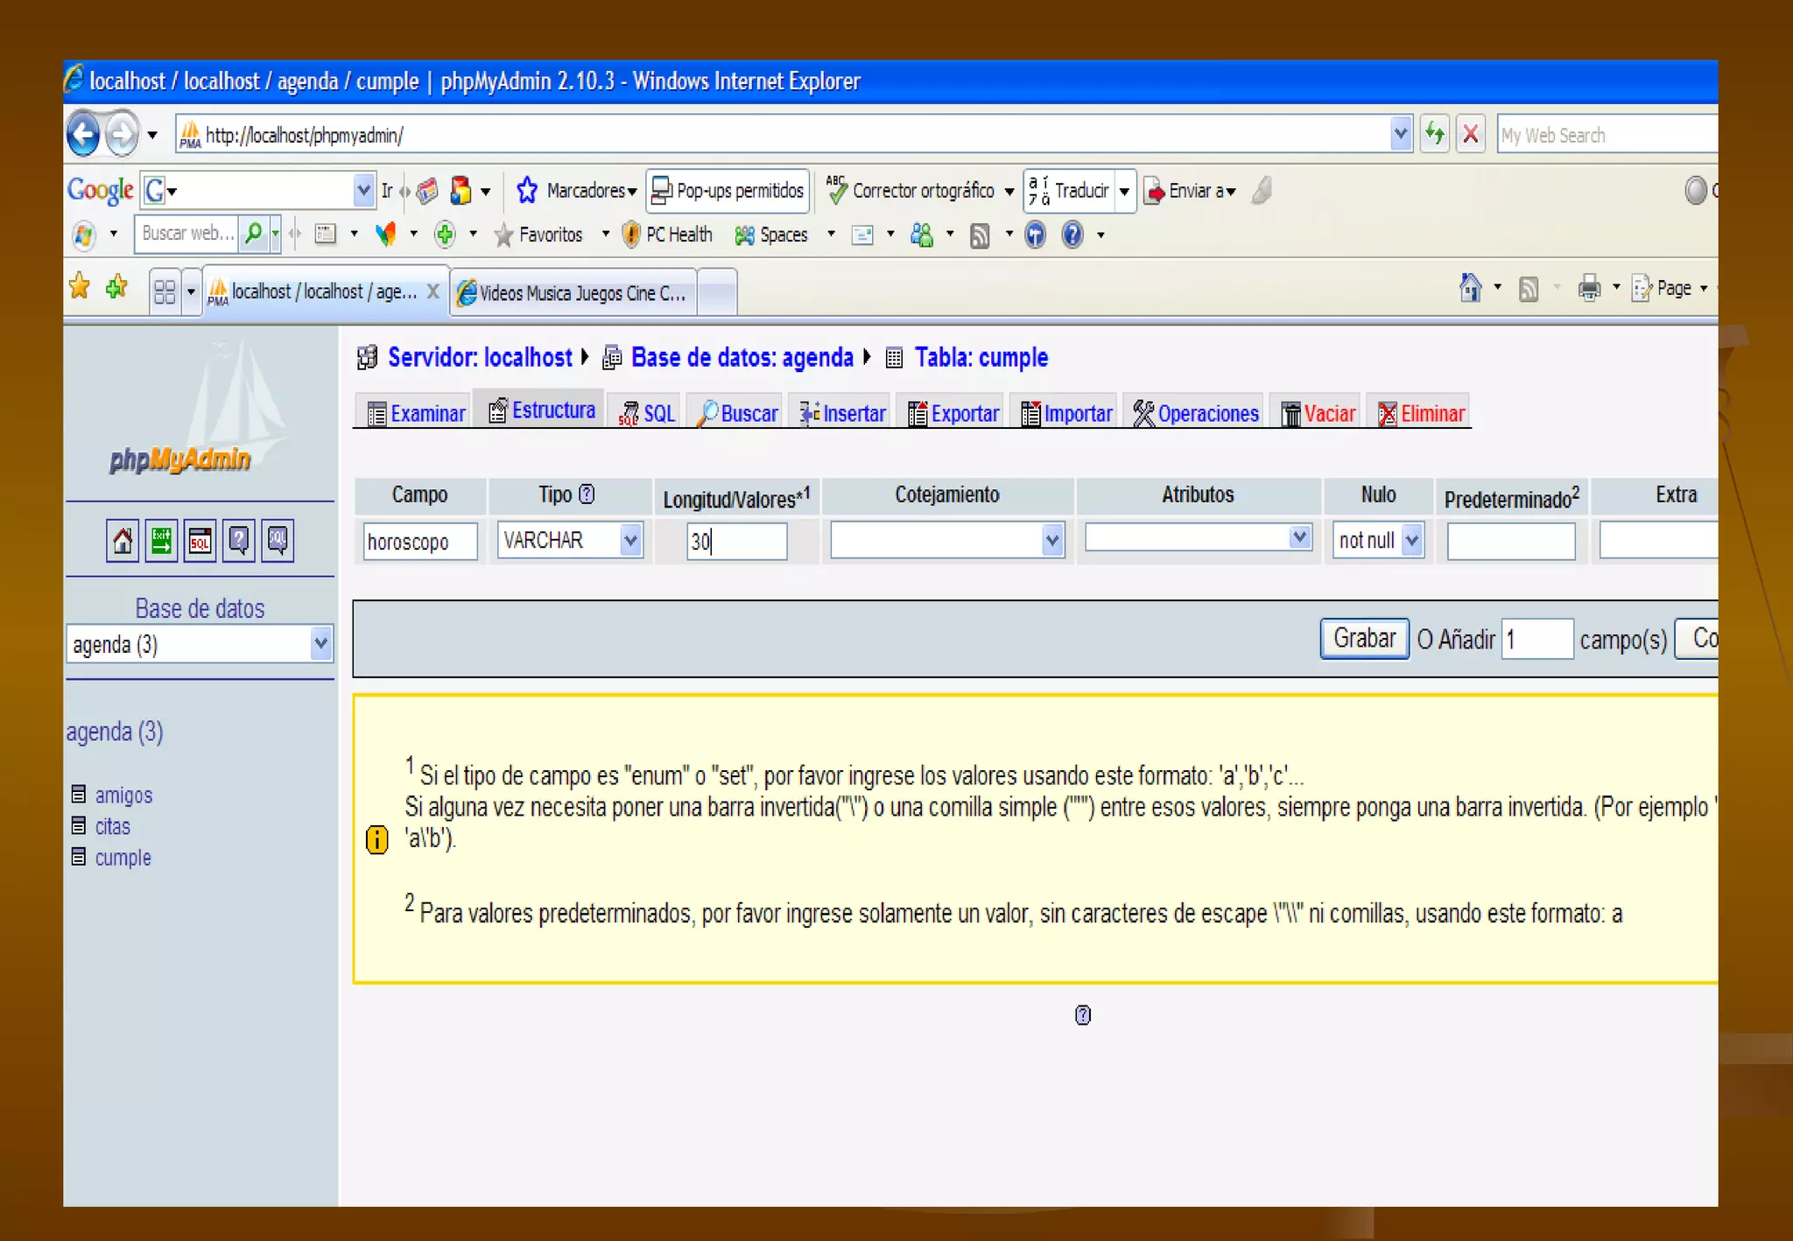Open the VARCHAR type dropdown
Viewport: 1793px width, 1241px height.
click(630, 541)
